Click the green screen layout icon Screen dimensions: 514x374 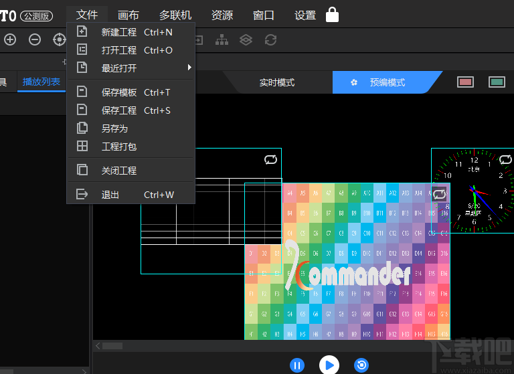tap(497, 82)
